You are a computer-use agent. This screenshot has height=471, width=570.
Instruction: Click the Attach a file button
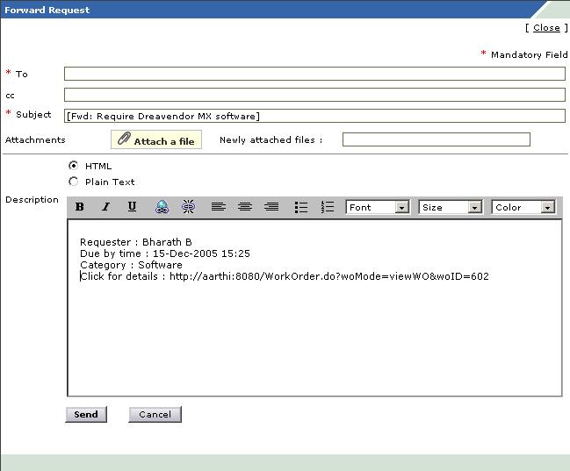pos(156,140)
